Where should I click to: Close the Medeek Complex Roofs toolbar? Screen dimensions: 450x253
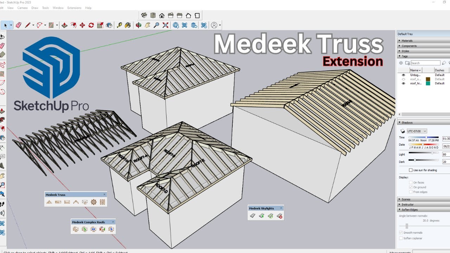pos(112,222)
